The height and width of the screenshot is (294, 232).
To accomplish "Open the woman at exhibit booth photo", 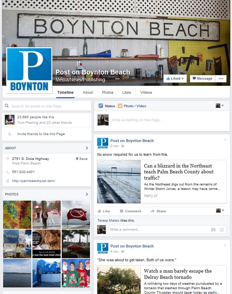I will point(17,244).
